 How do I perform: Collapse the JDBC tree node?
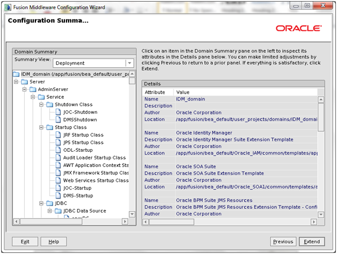coord(41,203)
